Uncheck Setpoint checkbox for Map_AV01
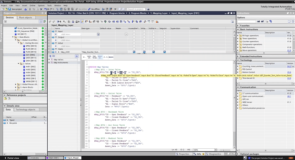 pyautogui.click(x=165, y=52)
